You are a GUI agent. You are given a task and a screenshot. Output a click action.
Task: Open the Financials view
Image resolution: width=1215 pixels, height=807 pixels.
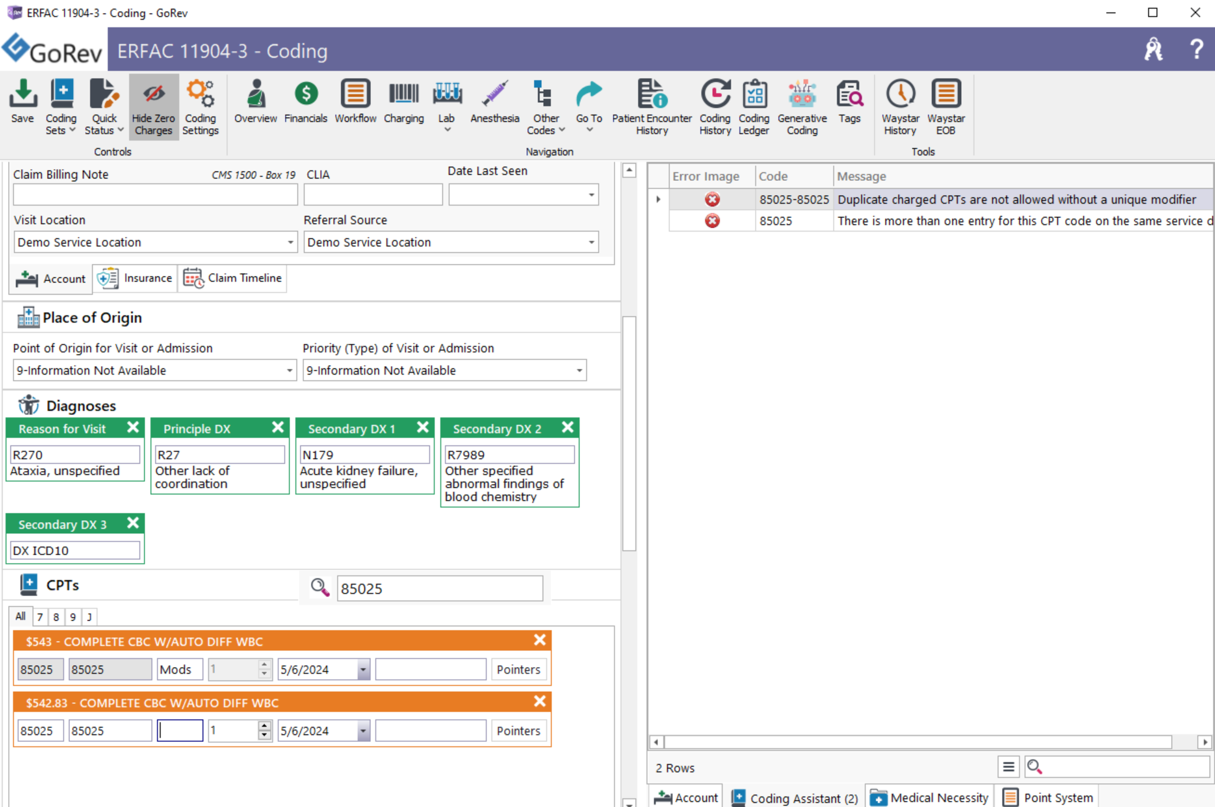tap(305, 102)
